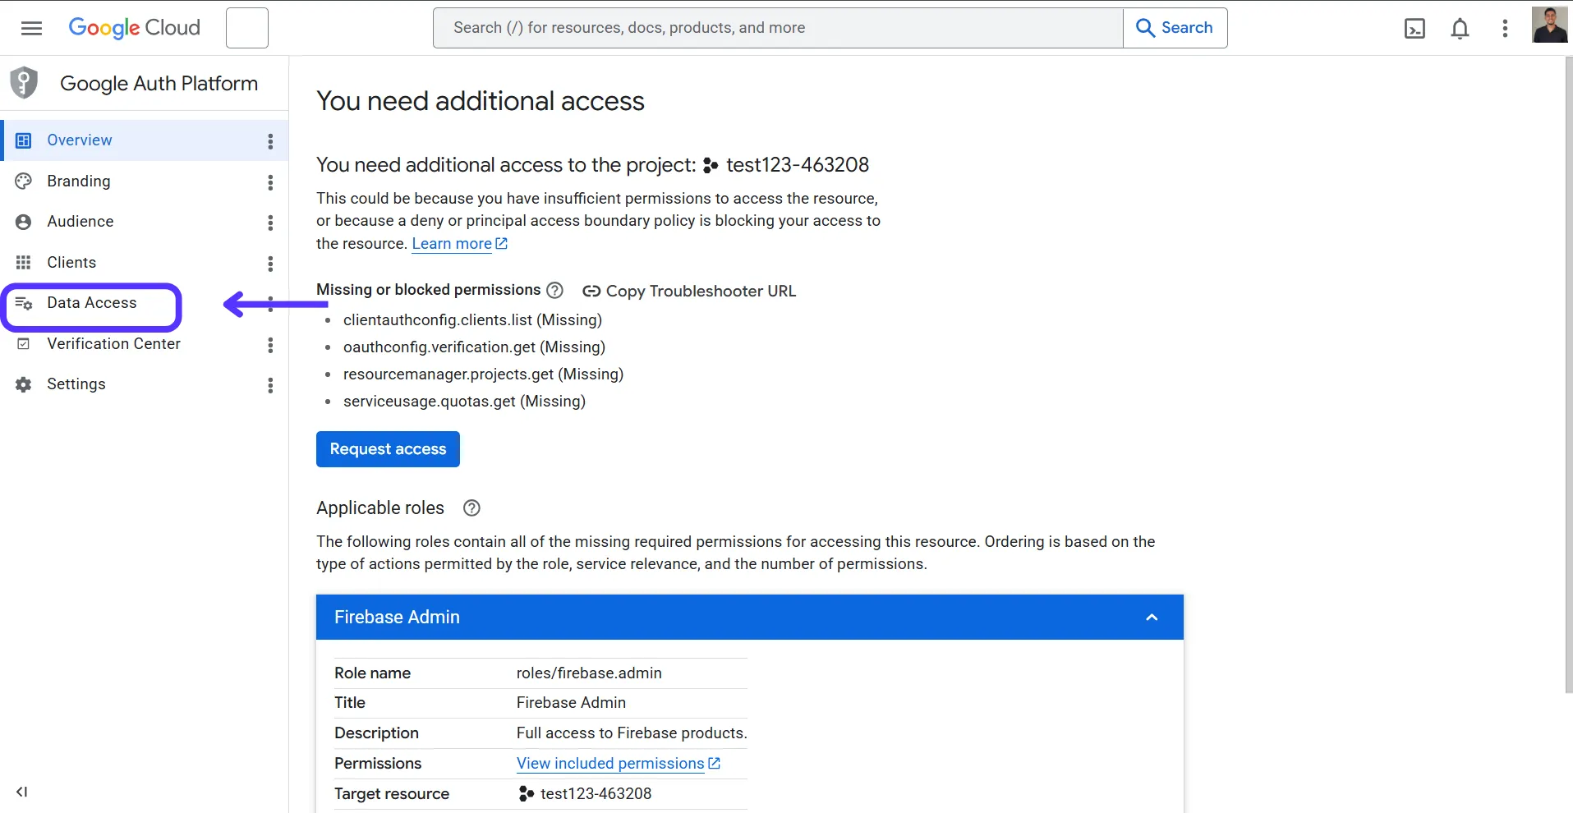The image size is (1573, 813).
Task: Open Overview row three-dot menu
Action: click(x=270, y=141)
